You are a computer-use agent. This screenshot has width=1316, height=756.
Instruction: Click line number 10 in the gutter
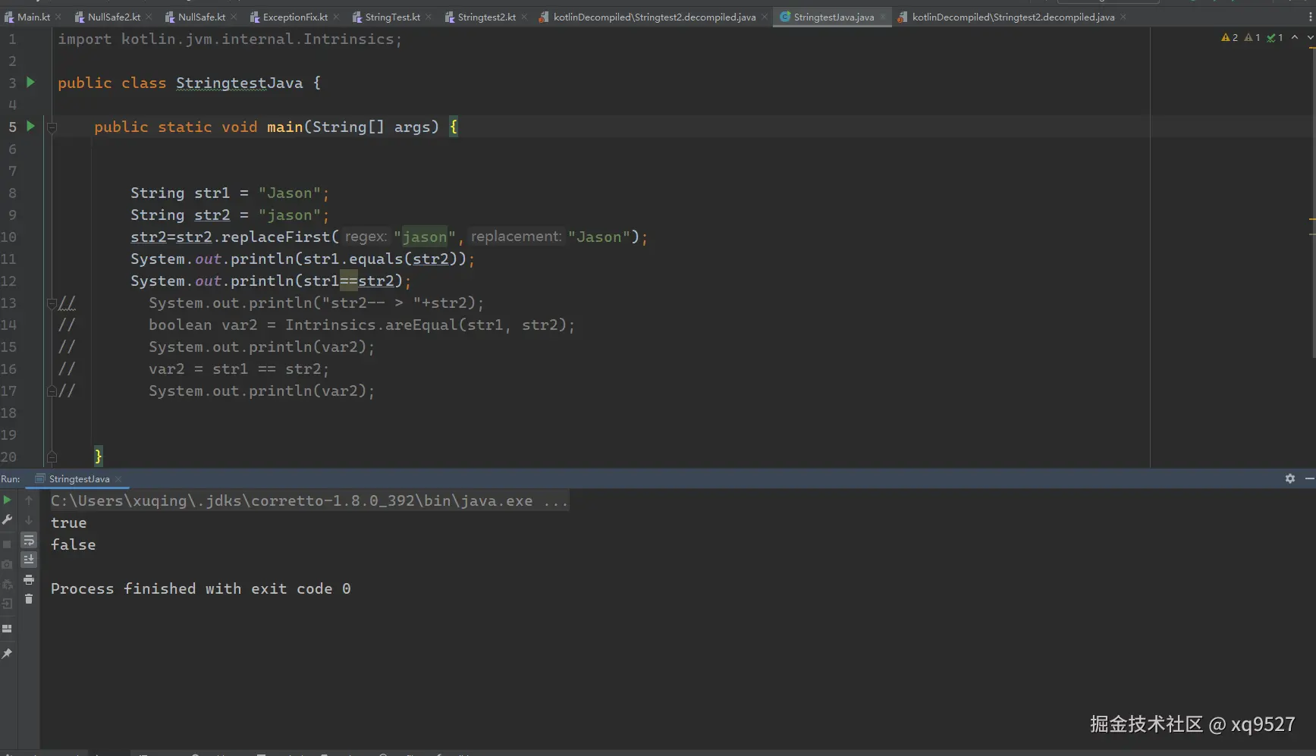click(x=8, y=237)
